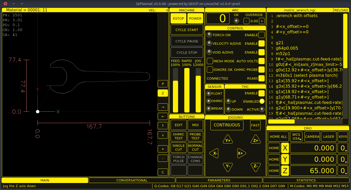351x190 pixels.
Task: Pan preview up with the up arrow
Action: (163, 126)
